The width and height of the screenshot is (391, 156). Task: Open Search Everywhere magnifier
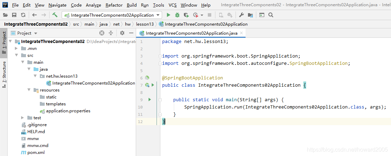[x=271, y=15]
